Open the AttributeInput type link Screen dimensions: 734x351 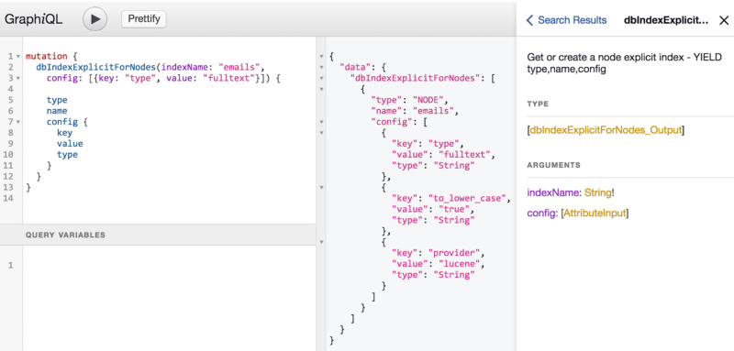595,214
